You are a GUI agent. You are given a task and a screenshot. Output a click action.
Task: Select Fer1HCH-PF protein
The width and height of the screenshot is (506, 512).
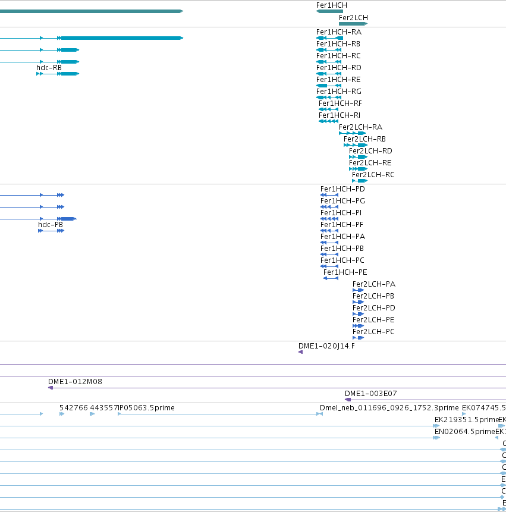tap(329, 231)
